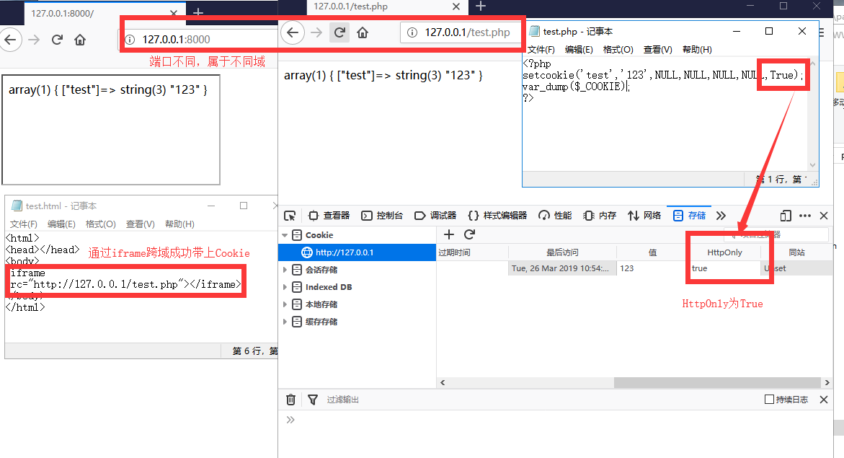Collapse the Cookie tree node
Viewport: 844px width, 458px height.
coord(284,235)
